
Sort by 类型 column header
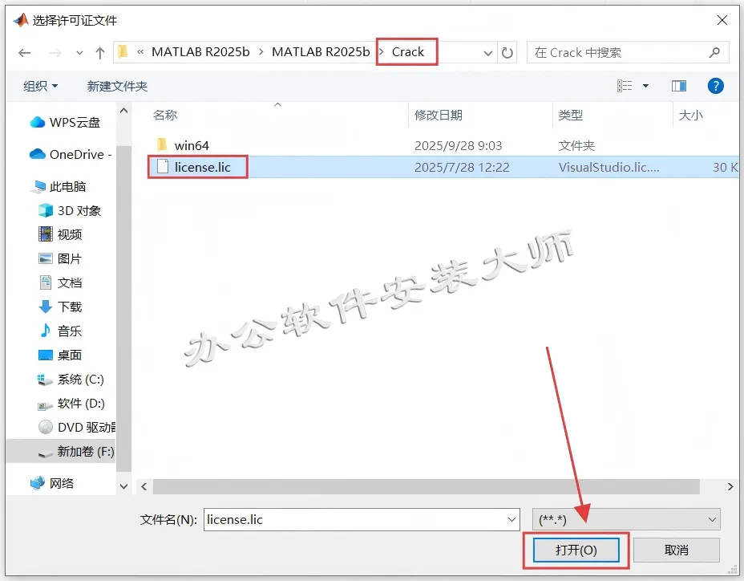[x=571, y=115]
